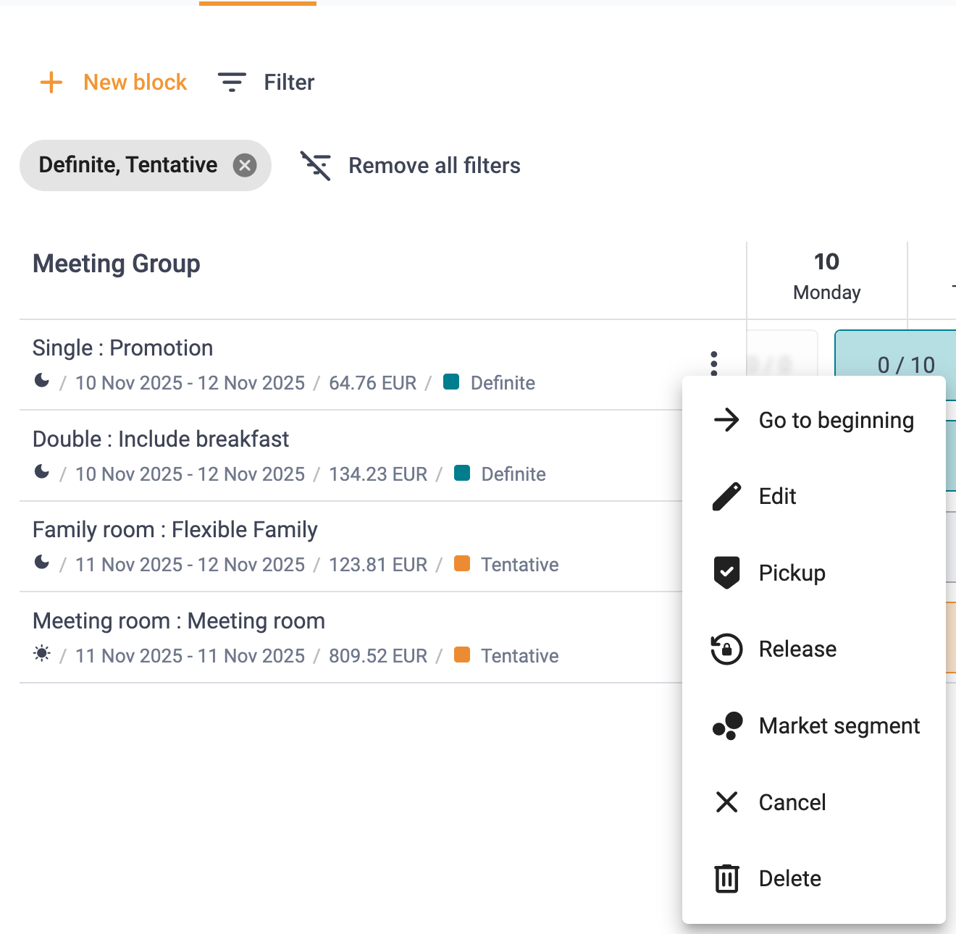Click teal Definite swatch on Single : Promotion
This screenshot has width=956, height=934.
[451, 382]
